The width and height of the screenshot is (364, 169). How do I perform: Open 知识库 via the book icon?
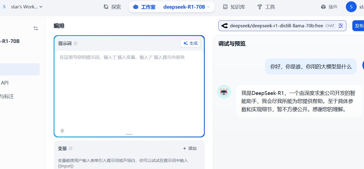click(x=225, y=7)
